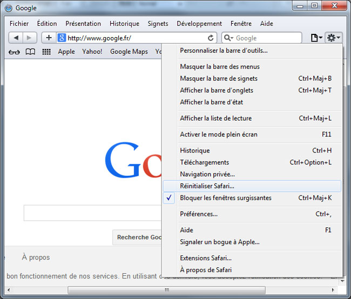Close the Safari window
Image resolution: width=351 pixels, height=299 pixels.
click(334, 6)
